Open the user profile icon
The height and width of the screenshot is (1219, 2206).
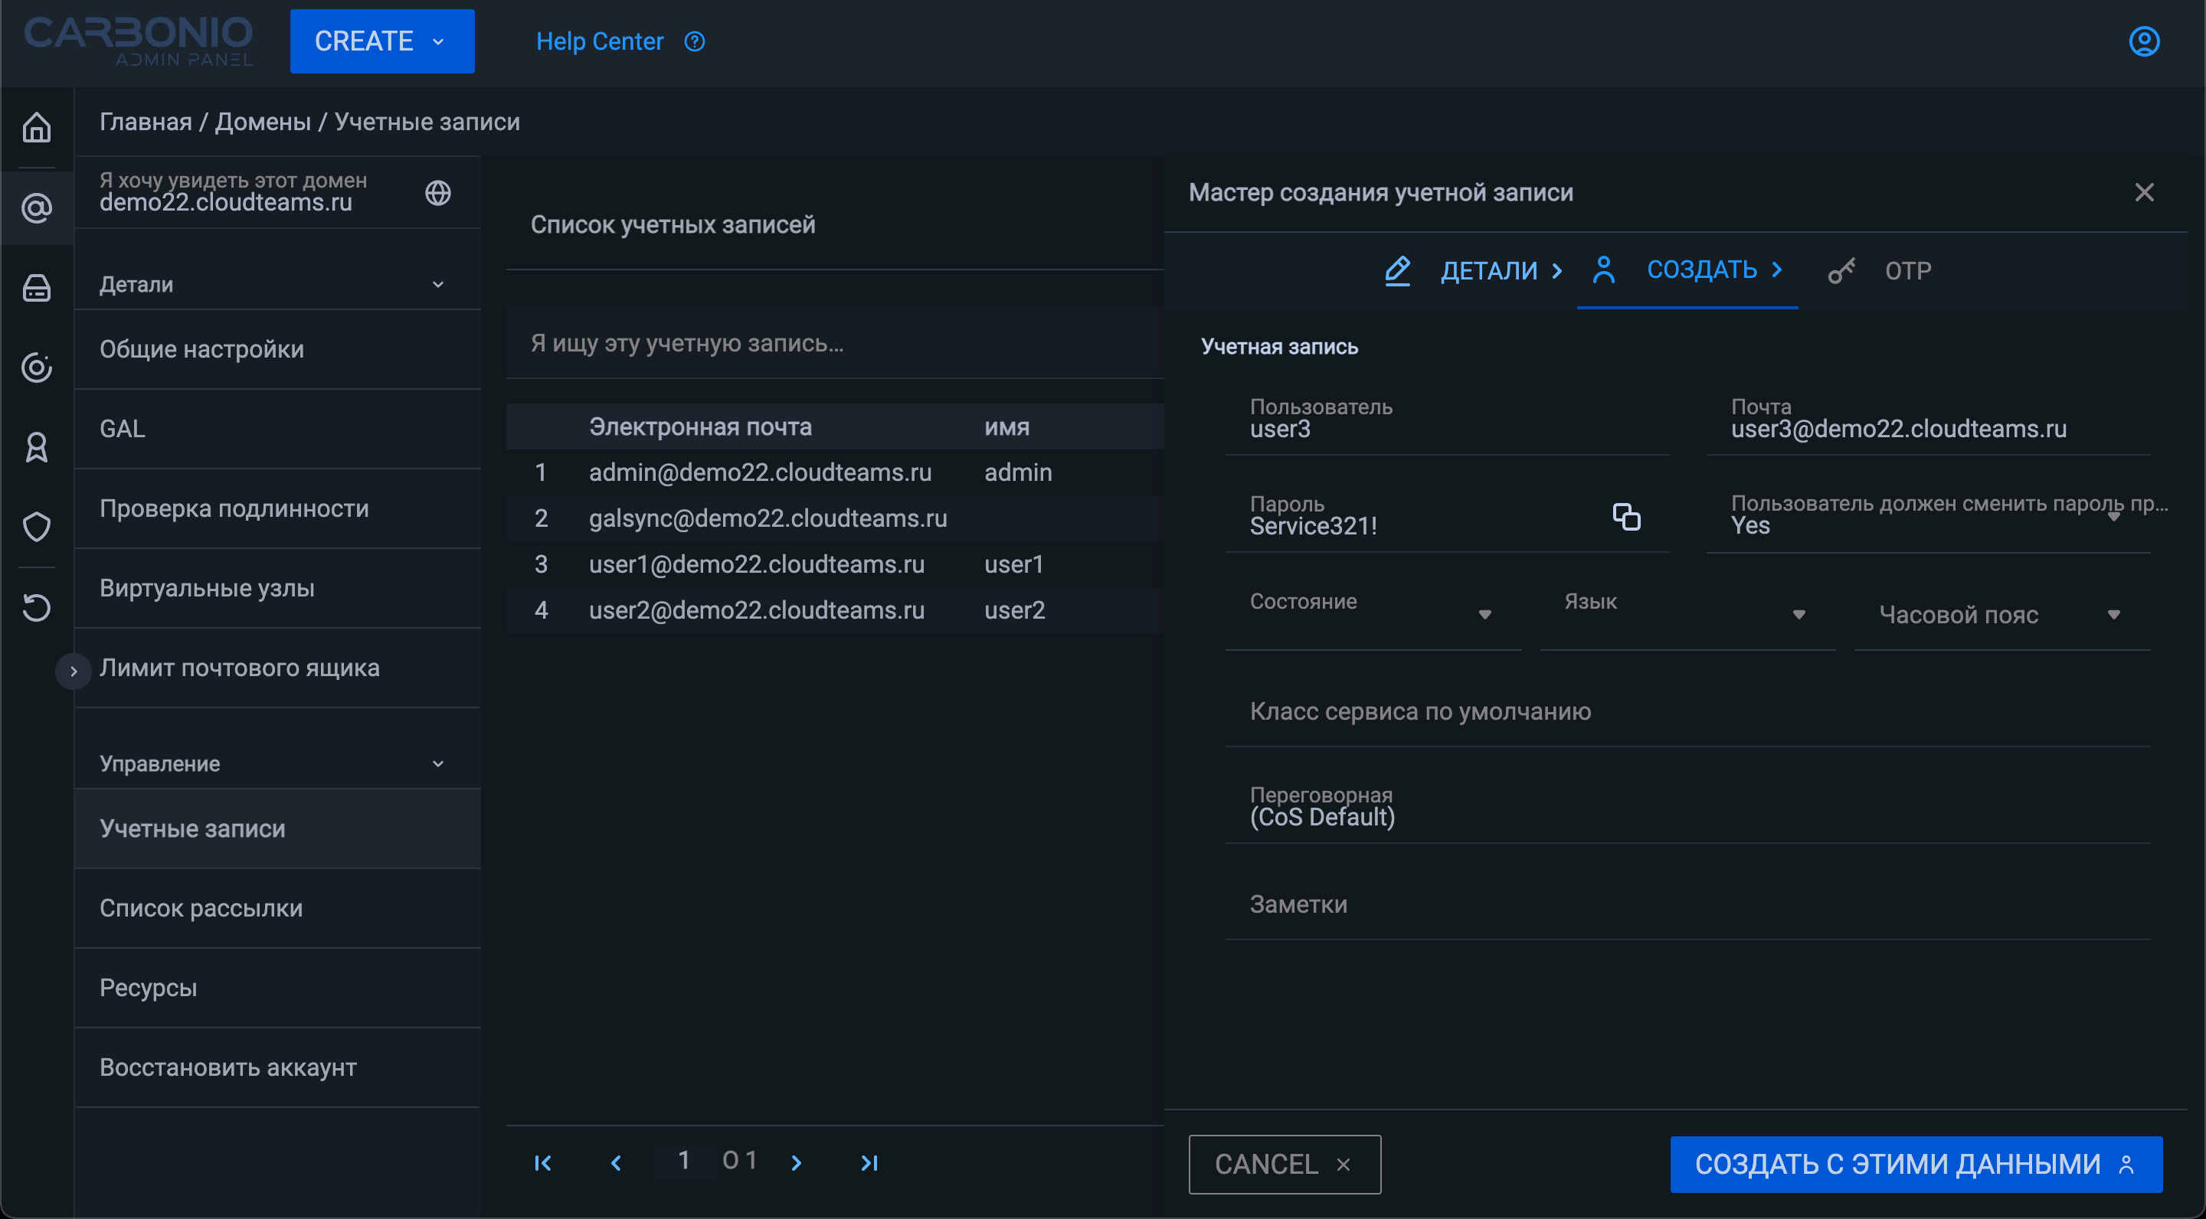[x=2143, y=41]
